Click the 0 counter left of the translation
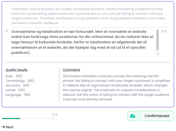Viewport: 176px width, 131px height. click(x=7, y=31)
